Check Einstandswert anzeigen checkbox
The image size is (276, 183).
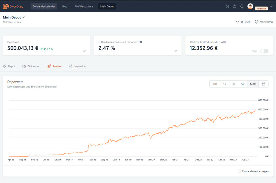[x=239, y=171]
